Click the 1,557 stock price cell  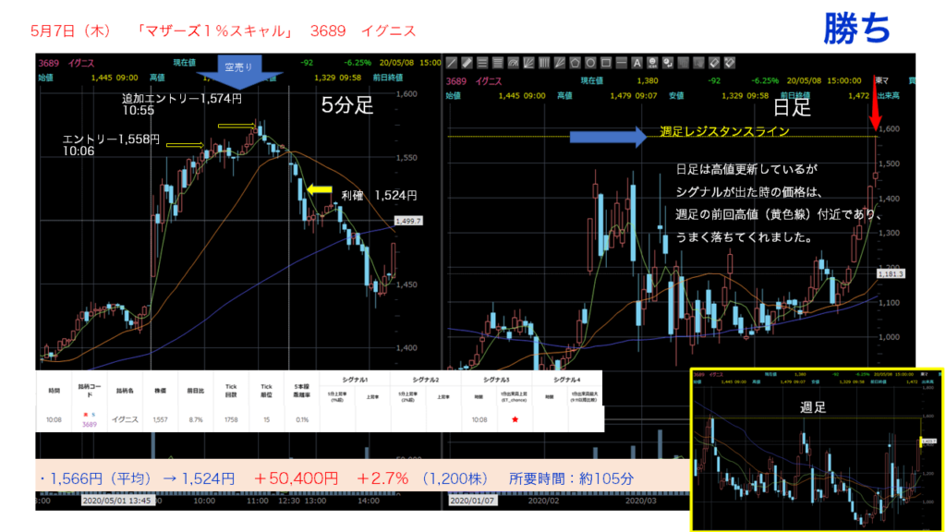coord(160,420)
